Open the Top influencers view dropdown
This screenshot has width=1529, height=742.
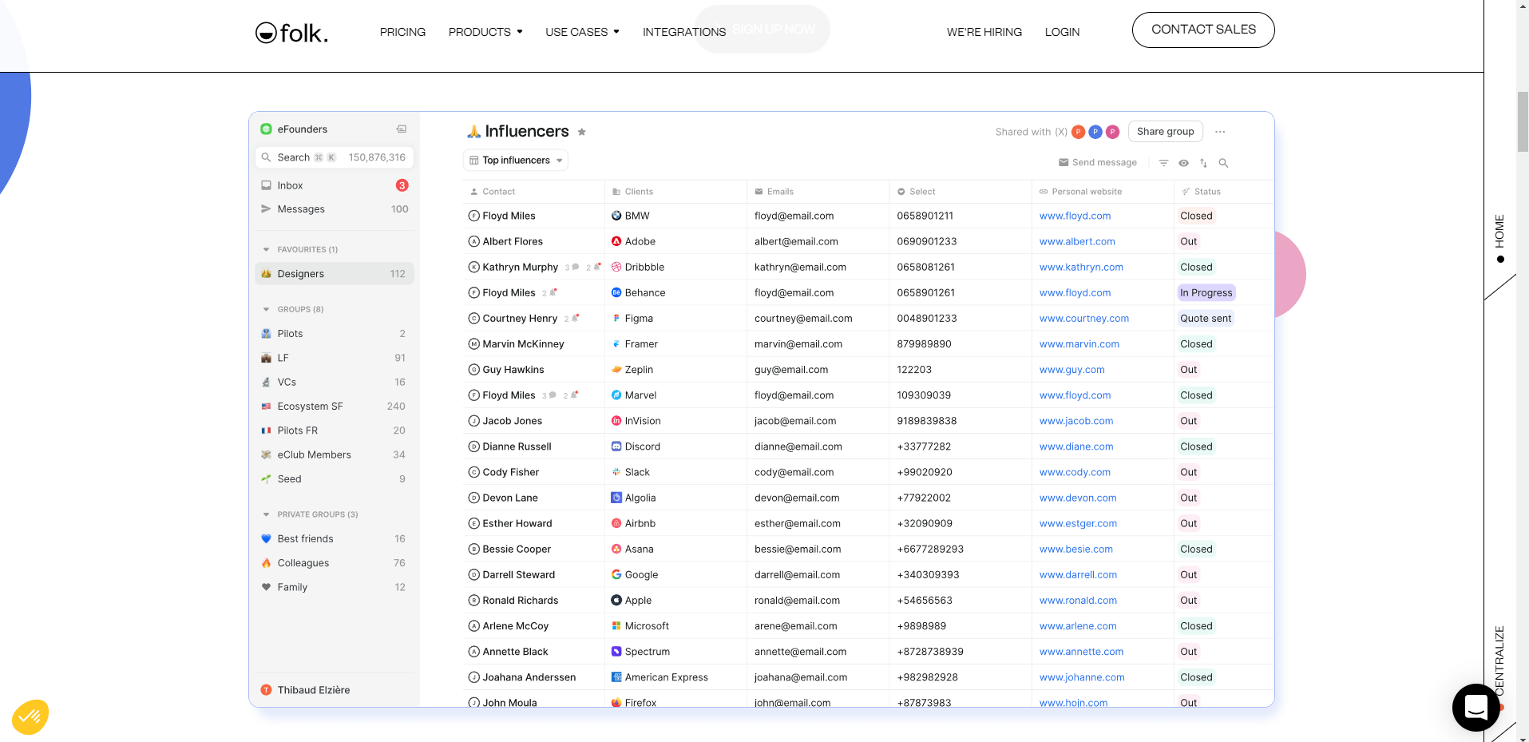[x=516, y=161]
